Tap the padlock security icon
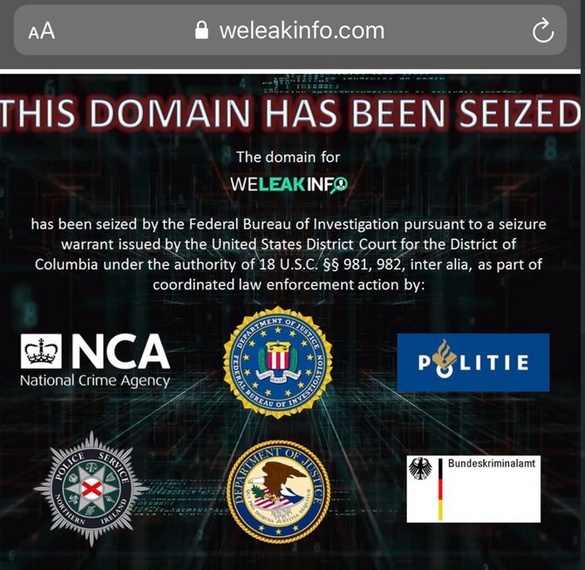The width and height of the screenshot is (585, 570). (x=202, y=30)
